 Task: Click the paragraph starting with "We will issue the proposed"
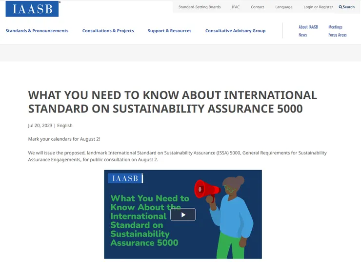tap(177, 156)
